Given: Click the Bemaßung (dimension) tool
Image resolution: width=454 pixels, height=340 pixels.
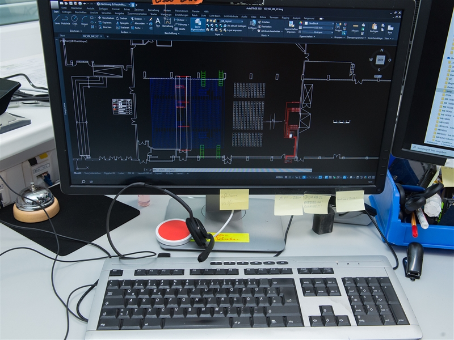Looking at the screenshot, I should pos(167,20).
